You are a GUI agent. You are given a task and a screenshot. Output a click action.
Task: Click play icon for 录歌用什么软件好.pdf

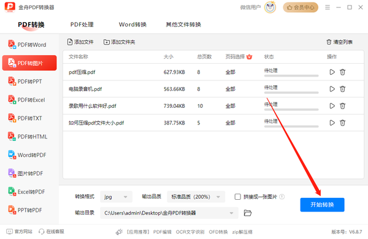332,106
